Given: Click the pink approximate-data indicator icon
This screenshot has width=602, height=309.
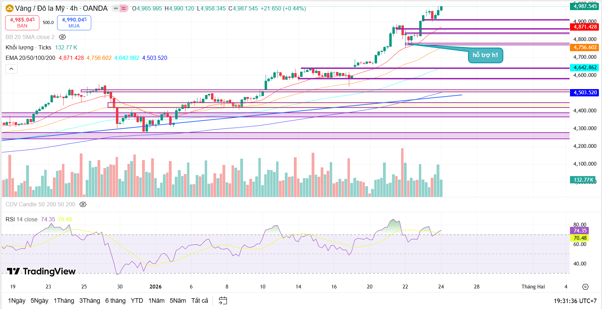Looking at the screenshot, I should coord(124,8).
